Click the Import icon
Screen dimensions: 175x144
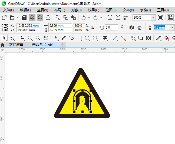(x=110, y=18)
